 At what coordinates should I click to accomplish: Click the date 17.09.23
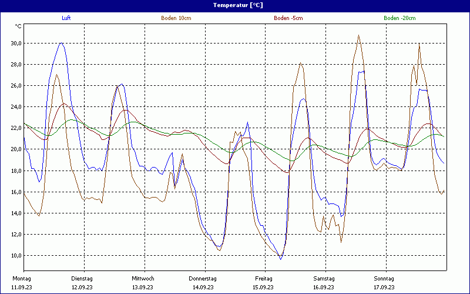384,288
